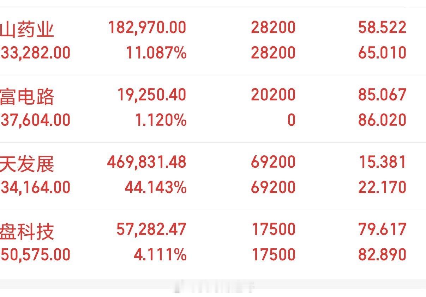Click the 34,164.00 market value
The height and width of the screenshot is (297, 426).
click(x=35, y=187)
